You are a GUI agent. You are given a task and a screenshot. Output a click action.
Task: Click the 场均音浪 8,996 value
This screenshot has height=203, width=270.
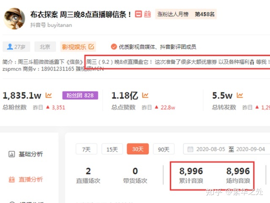tap(238, 171)
